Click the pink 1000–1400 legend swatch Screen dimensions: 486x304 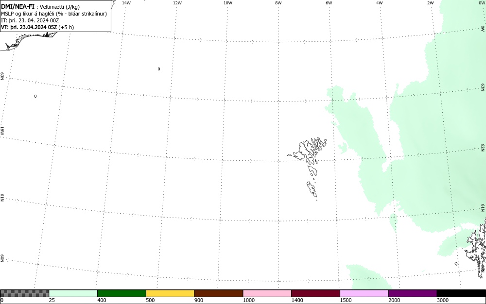[267, 293]
